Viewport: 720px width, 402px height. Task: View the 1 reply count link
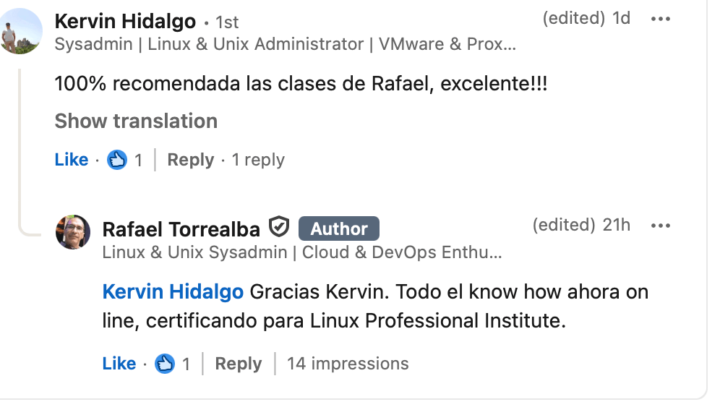[x=258, y=160]
